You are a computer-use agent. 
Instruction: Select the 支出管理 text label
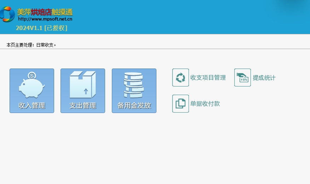[x=82, y=106]
